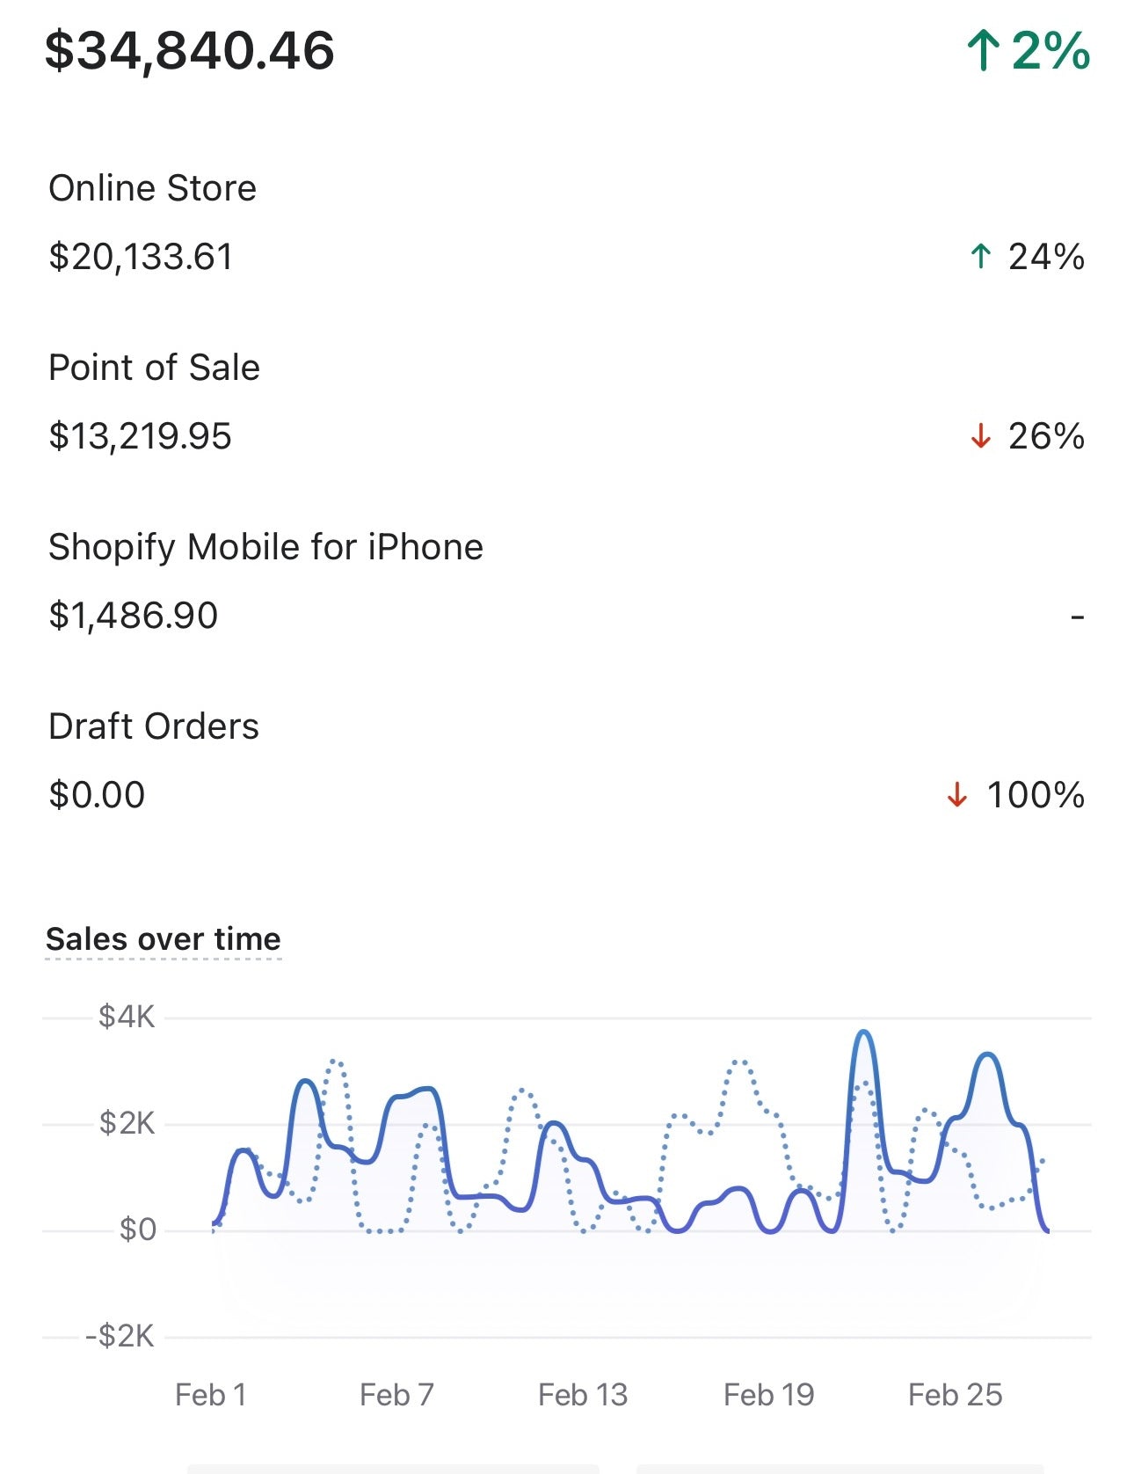Screen dimensions: 1134x1474
Task: Open the Point of Sale row
Action: (x=567, y=403)
